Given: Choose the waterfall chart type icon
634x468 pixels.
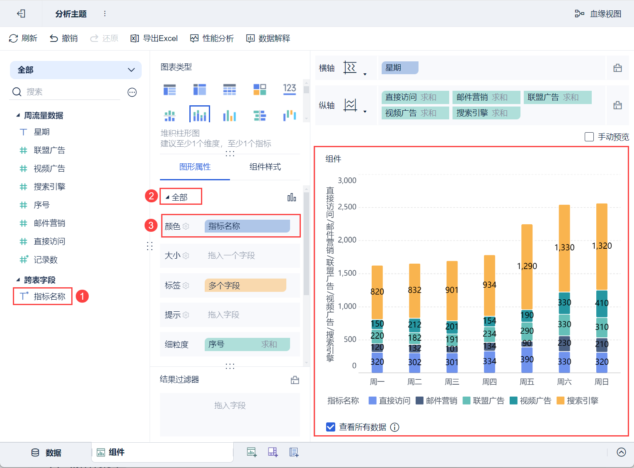Looking at the screenshot, I should click(x=290, y=116).
